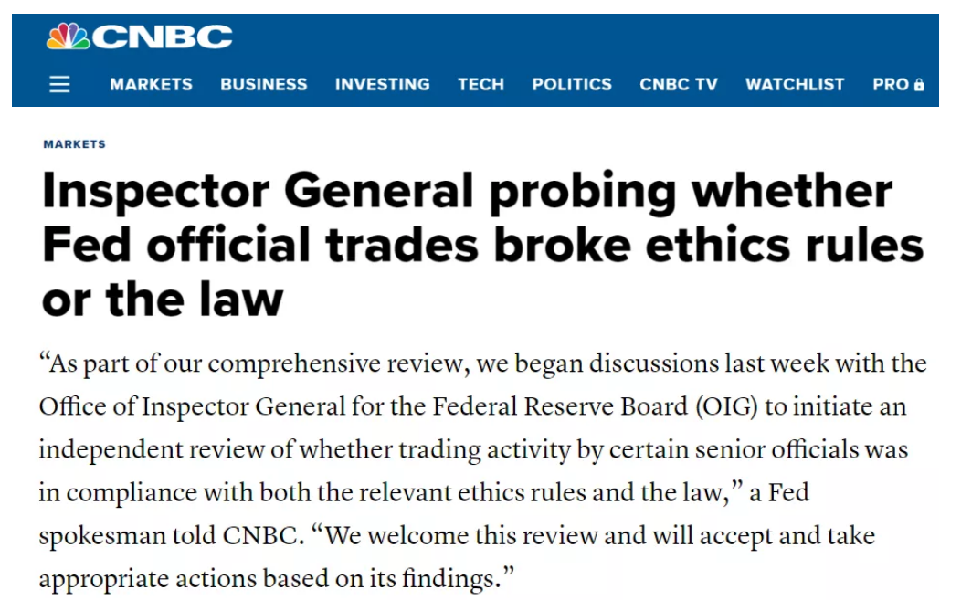Click the CNBC wordmark in header

[163, 37]
